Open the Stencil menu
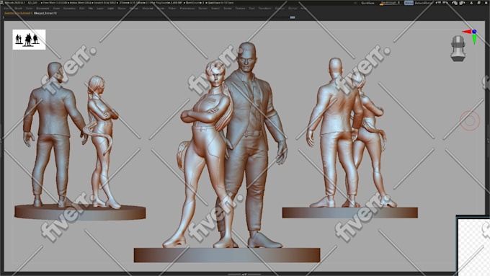This screenshot has width=490, height=276. (215, 9)
